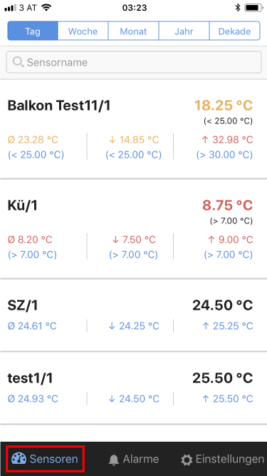Open the Kü/1 sensor entry
The image size is (267, 476).
click(x=134, y=229)
